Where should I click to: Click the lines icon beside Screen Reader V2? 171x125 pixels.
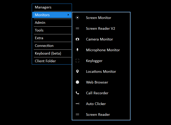(78, 28)
